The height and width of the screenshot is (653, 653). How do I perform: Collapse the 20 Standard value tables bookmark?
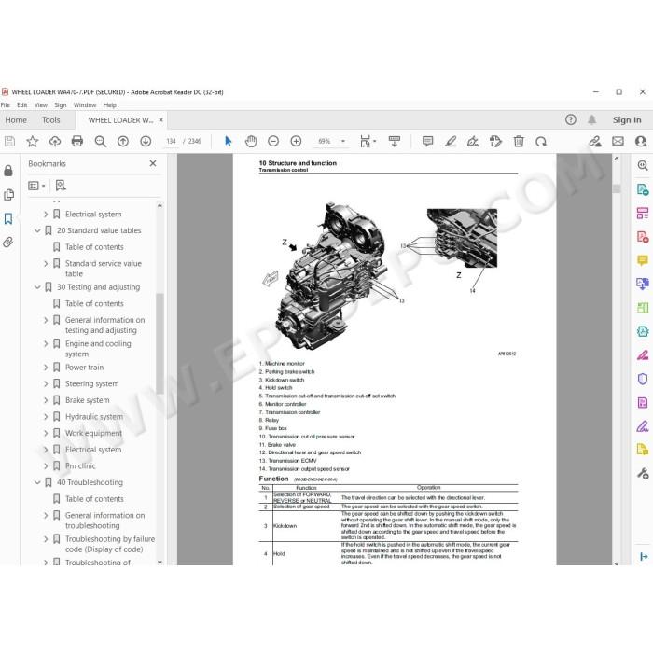pyautogui.click(x=37, y=230)
